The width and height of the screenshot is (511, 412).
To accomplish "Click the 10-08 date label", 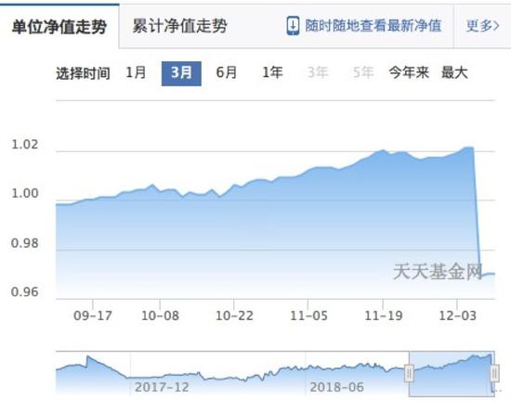I will pyautogui.click(x=160, y=315).
